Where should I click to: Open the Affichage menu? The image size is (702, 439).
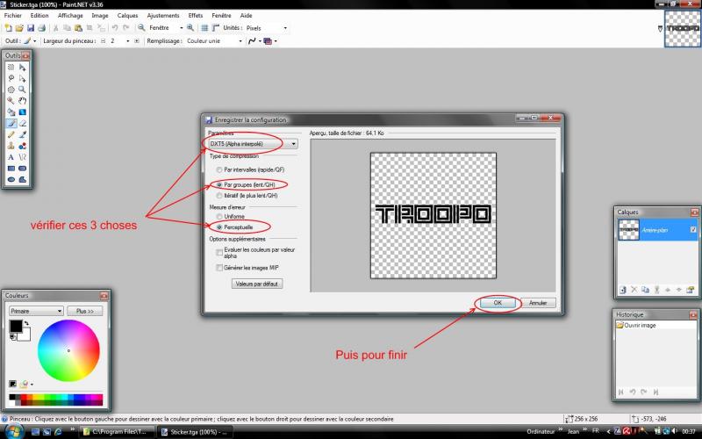click(x=70, y=15)
